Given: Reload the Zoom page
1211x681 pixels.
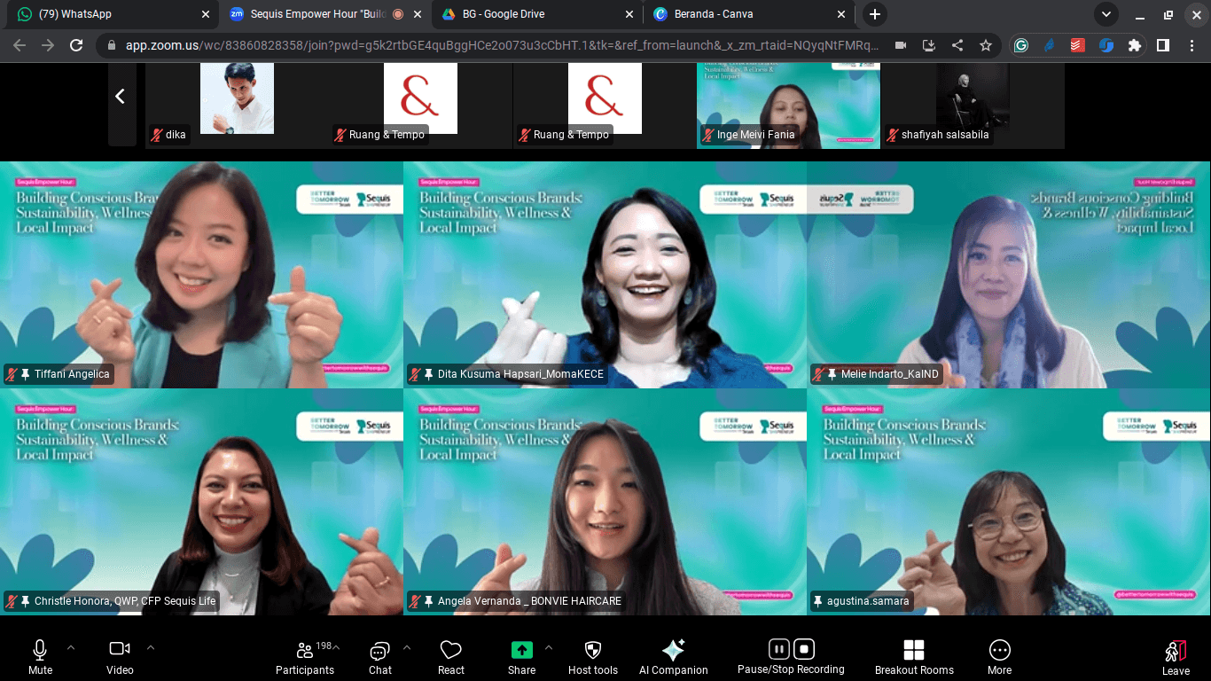Looking at the screenshot, I should [76, 45].
